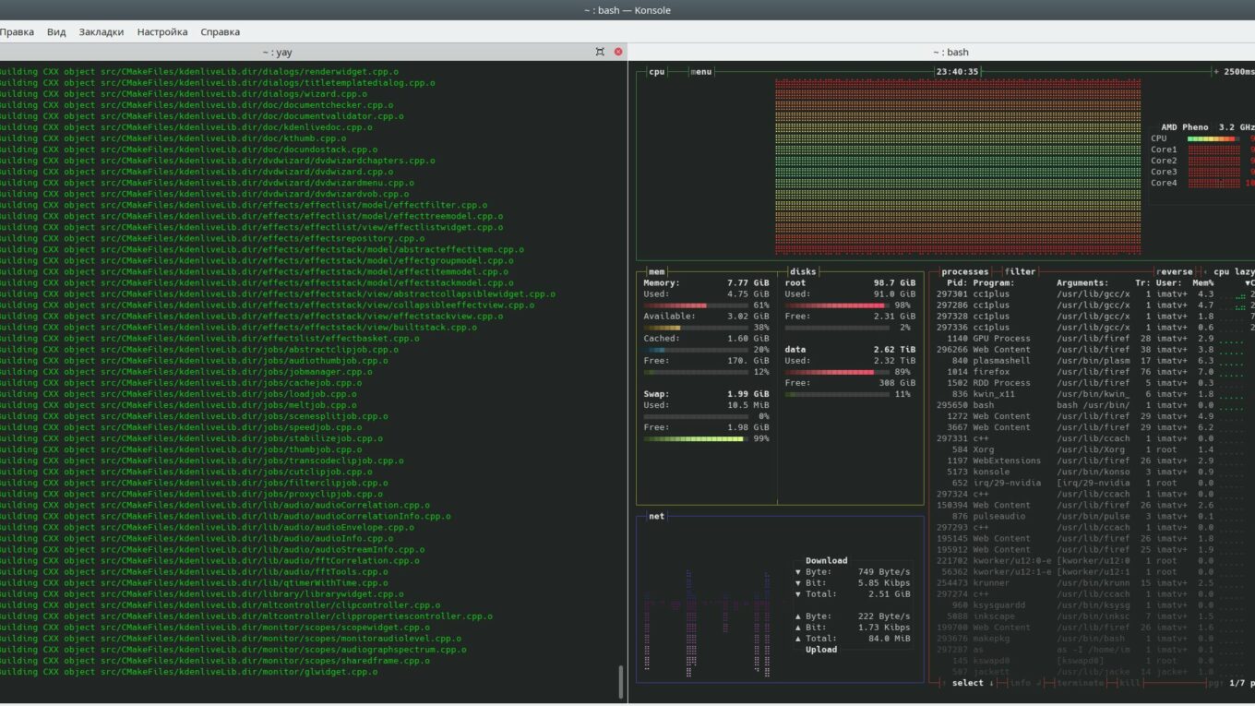
Task: Open bpytop menu button
Action: [701, 72]
